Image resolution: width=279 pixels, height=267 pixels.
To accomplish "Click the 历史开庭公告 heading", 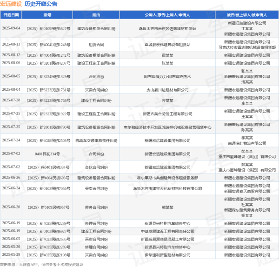I will (x=41, y=4).
